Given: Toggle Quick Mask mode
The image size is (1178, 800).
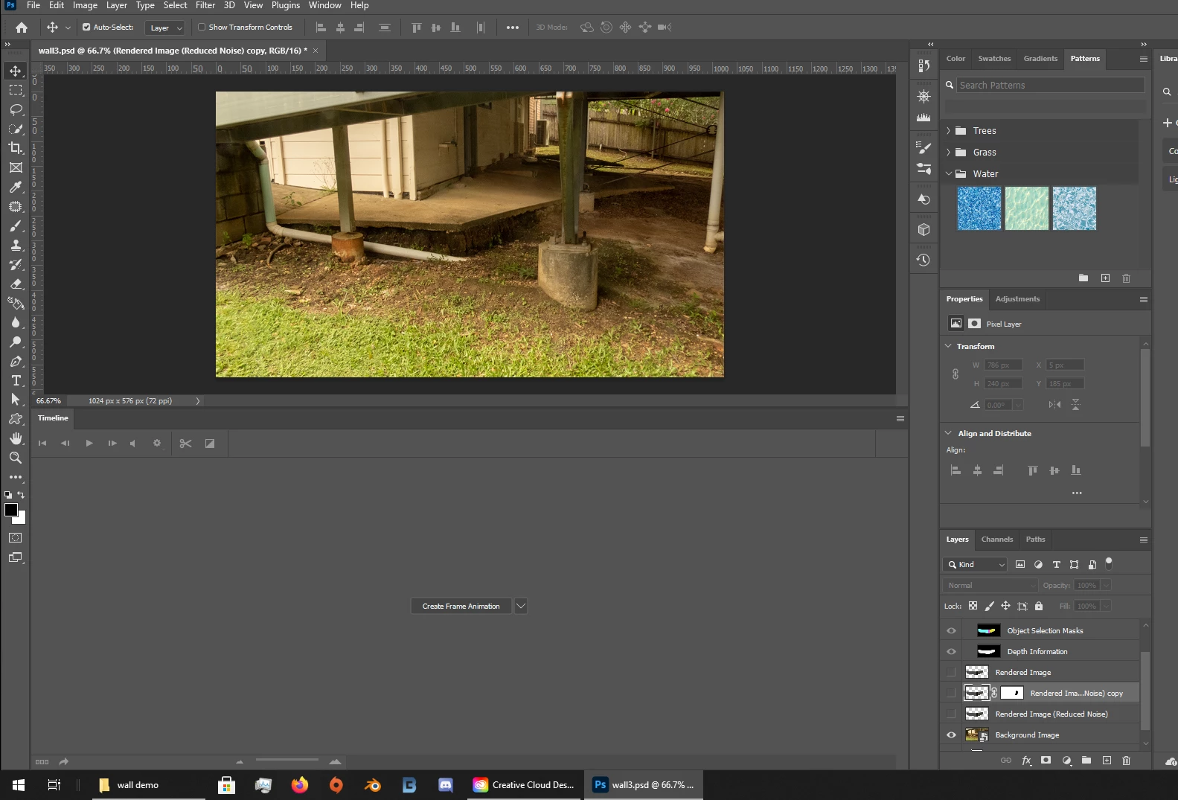Looking at the screenshot, I should point(16,537).
